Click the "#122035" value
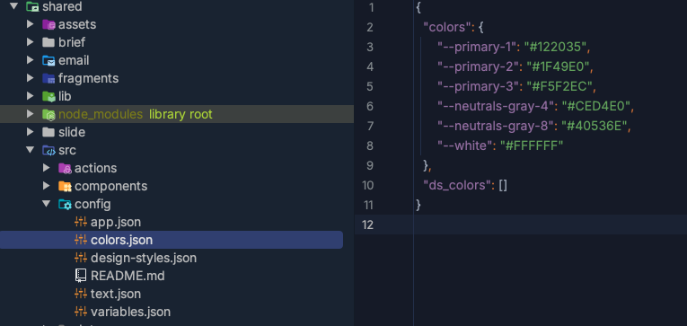This screenshot has width=687, height=326. click(555, 47)
